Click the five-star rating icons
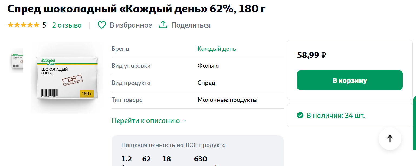This screenshot has width=416, height=166. [24, 25]
